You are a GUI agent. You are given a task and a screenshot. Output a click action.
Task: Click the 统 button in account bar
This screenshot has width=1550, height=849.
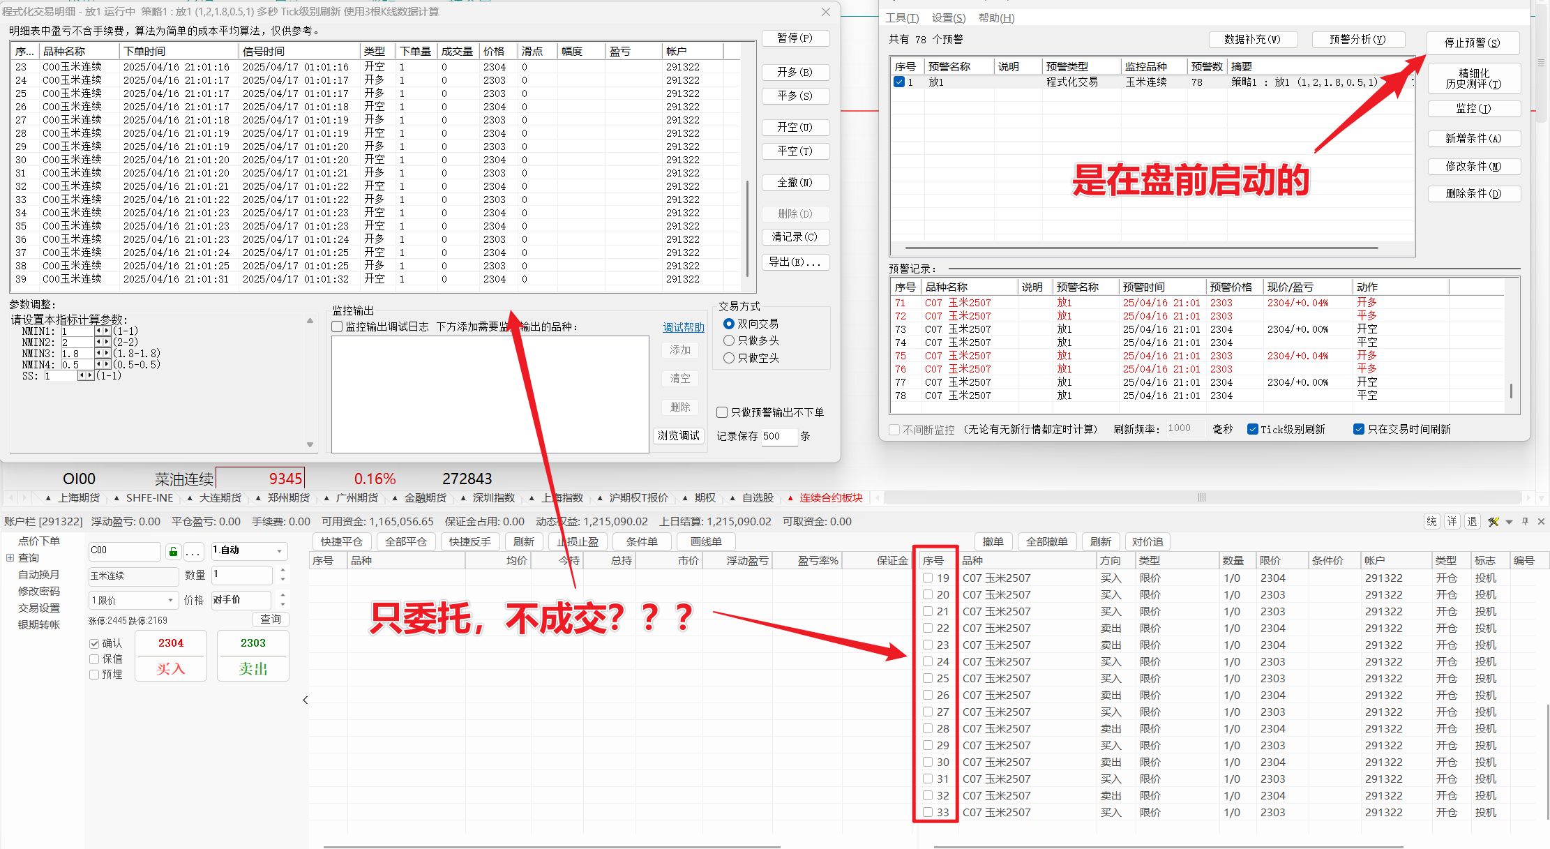click(1431, 521)
